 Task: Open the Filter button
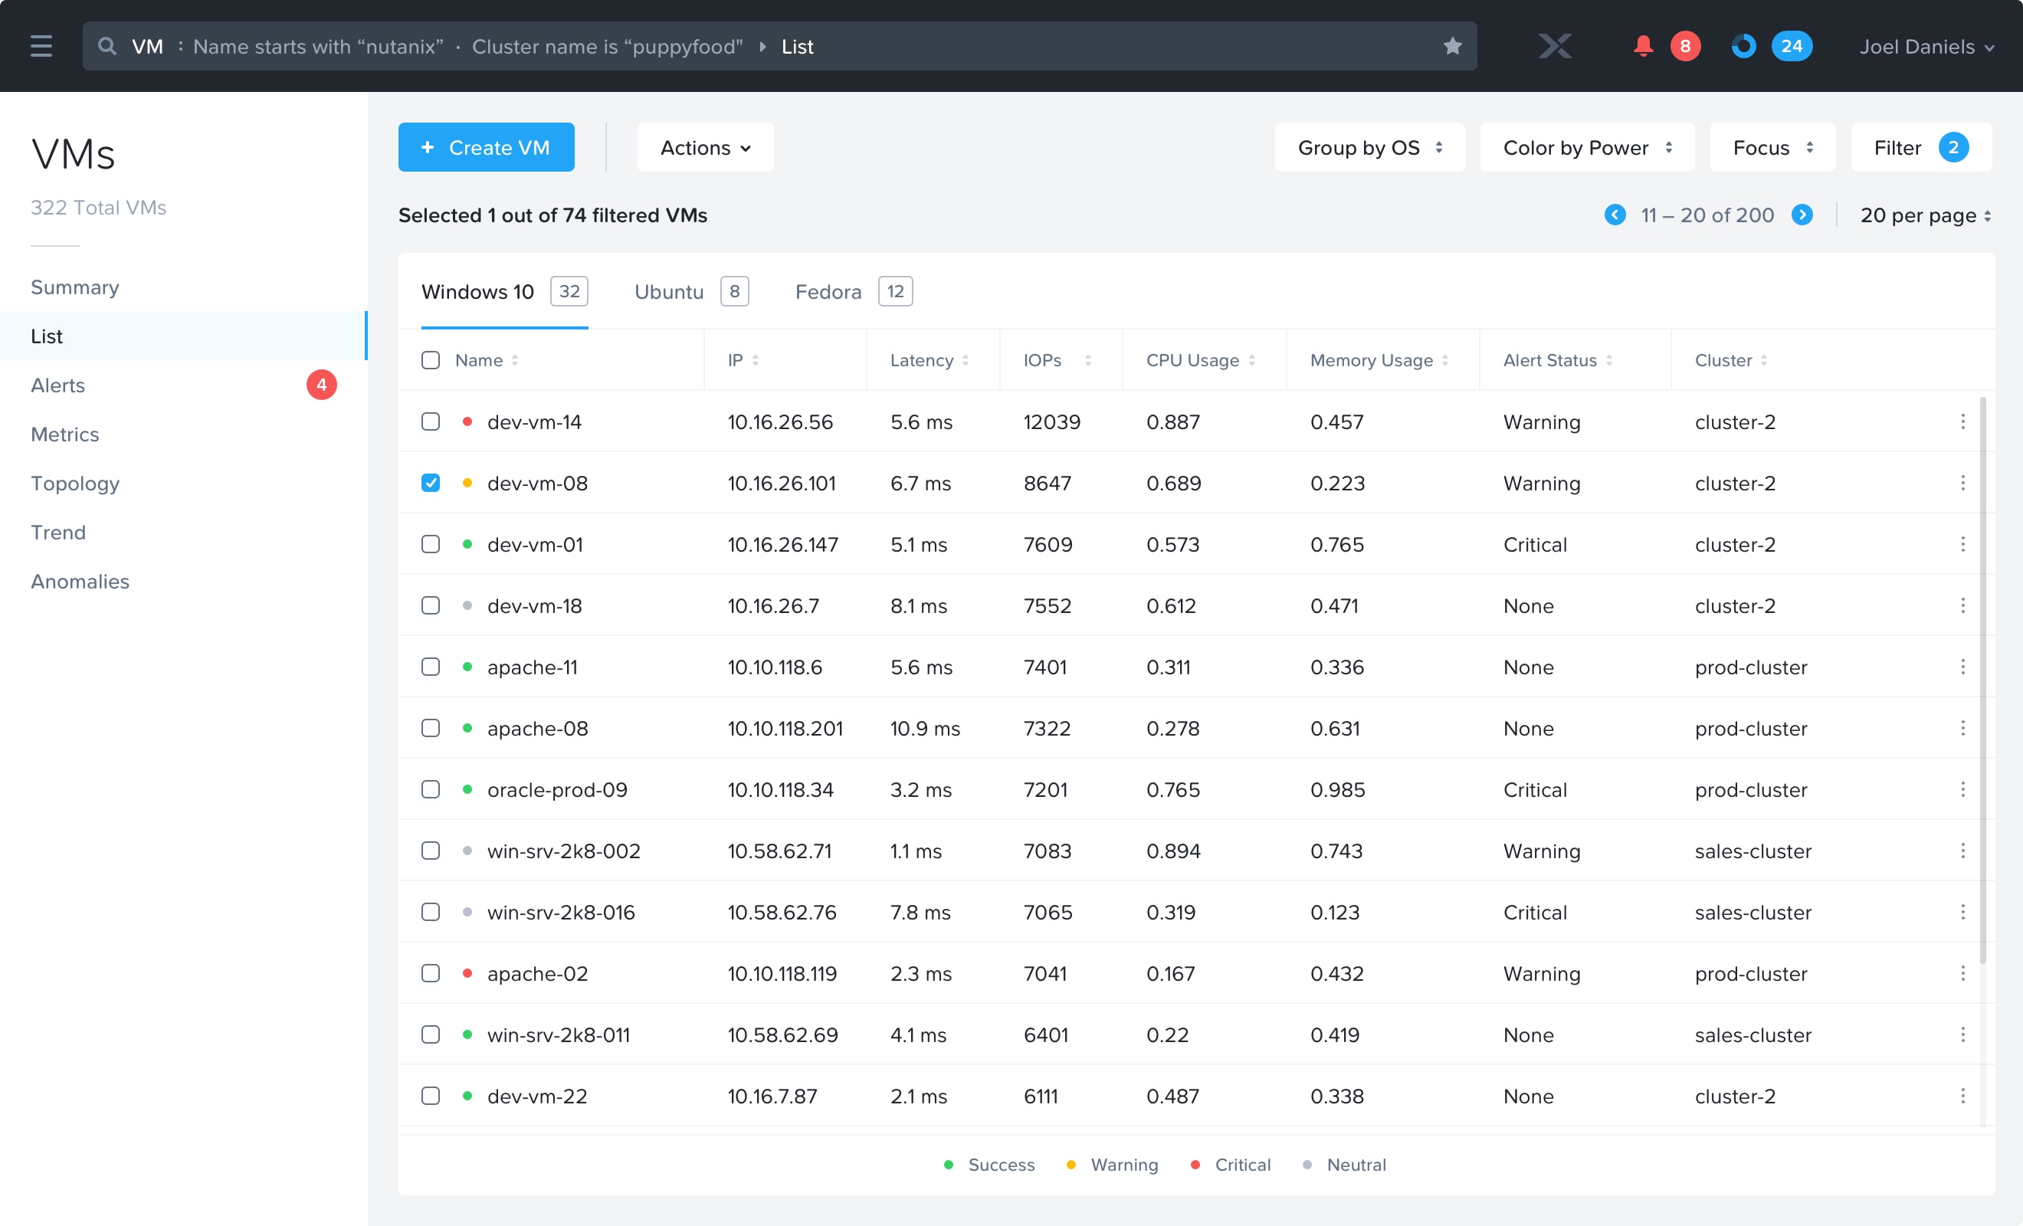tap(1920, 148)
